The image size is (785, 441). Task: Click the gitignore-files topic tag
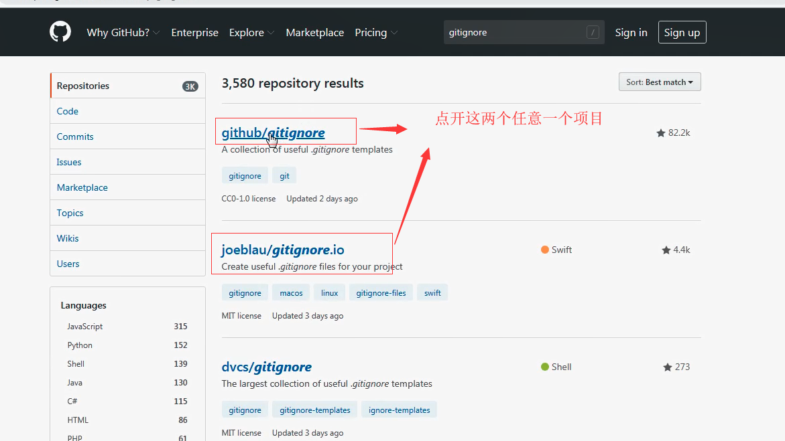click(381, 293)
